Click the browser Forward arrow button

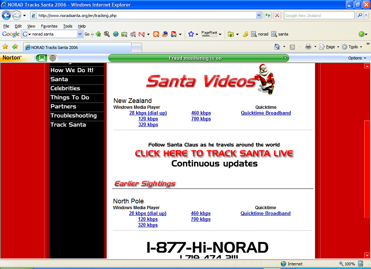click(16, 16)
